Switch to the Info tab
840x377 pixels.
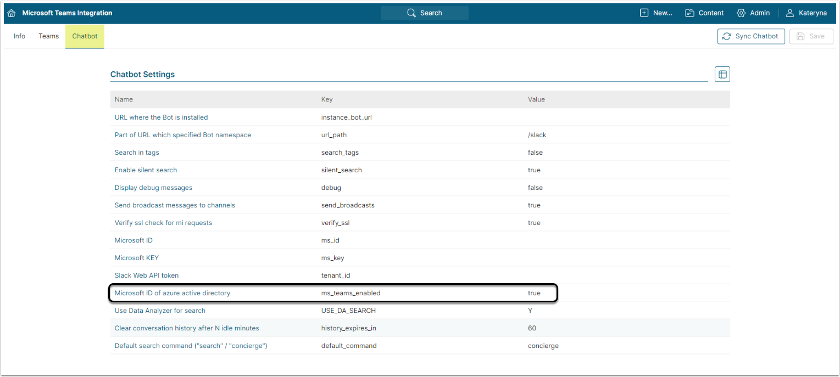click(x=19, y=36)
